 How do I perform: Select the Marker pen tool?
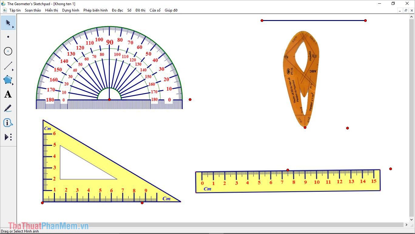pos(8,108)
